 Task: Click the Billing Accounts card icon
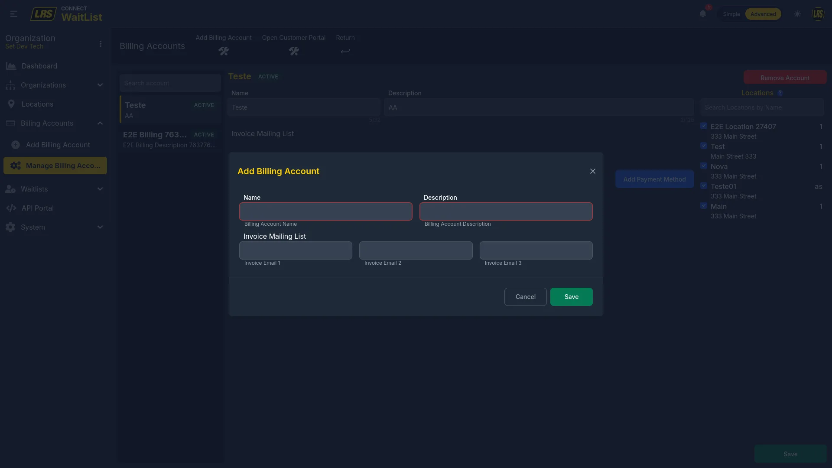click(x=10, y=123)
